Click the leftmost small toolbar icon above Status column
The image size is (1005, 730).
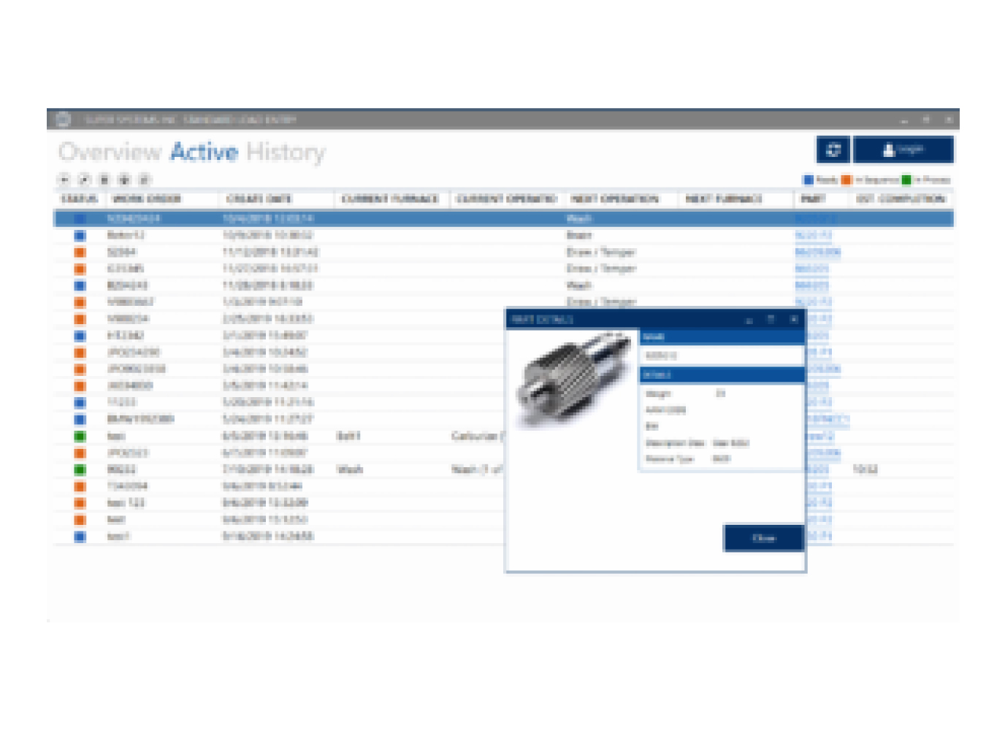coord(64,180)
